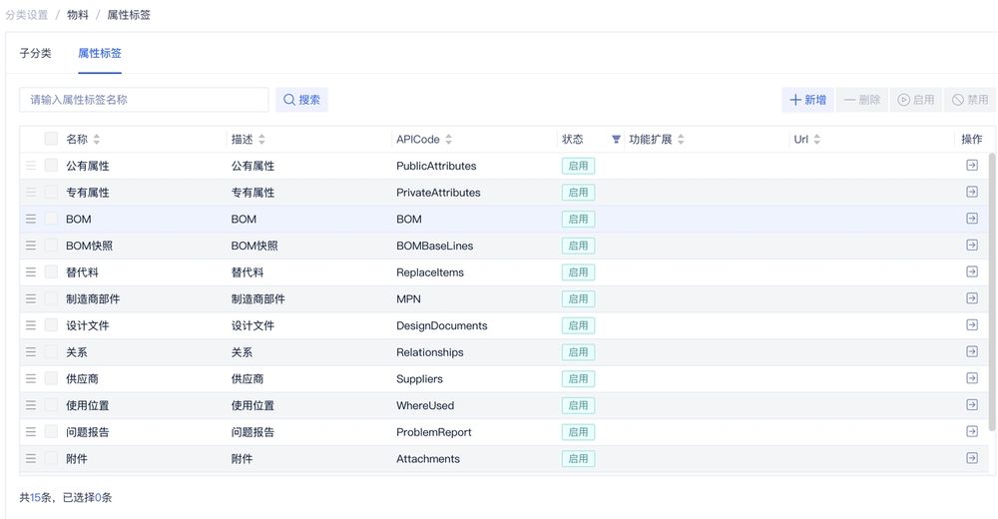Open row action icon for 使用位置
This screenshot has height=519, width=998.
pyautogui.click(x=971, y=405)
